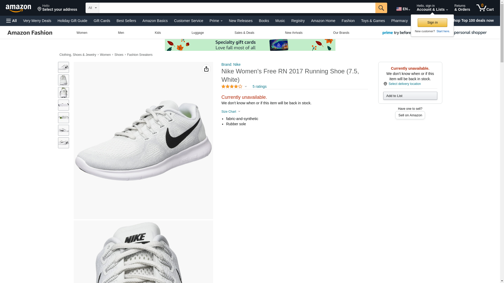The image size is (504, 283).
Task: Click the US flag language icon
Action: tap(399, 9)
